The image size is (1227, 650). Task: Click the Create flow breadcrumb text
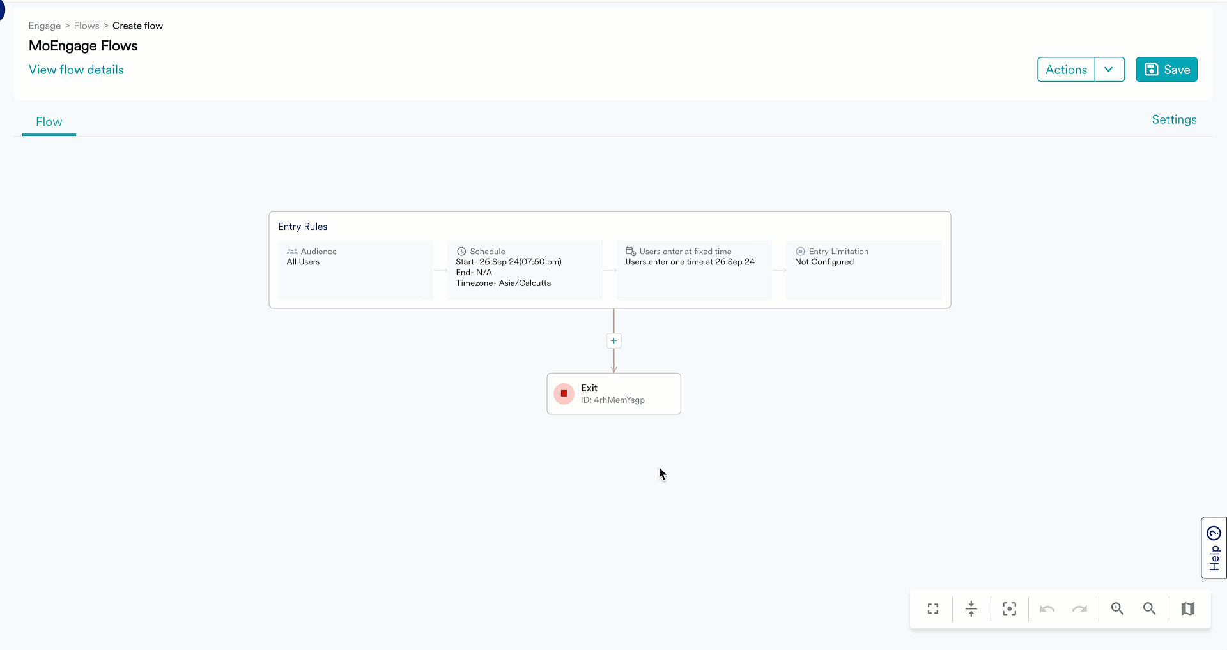pyautogui.click(x=137, y=26)
